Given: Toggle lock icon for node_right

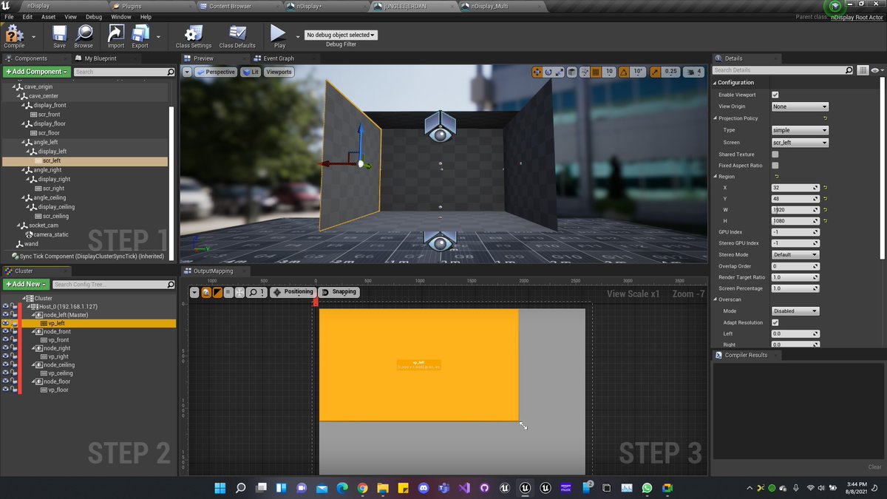Looking at the screenshot, I should [x=14, y=347].
